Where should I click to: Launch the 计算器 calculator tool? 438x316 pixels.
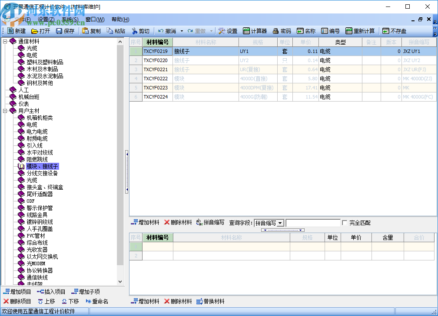[255, 31]
